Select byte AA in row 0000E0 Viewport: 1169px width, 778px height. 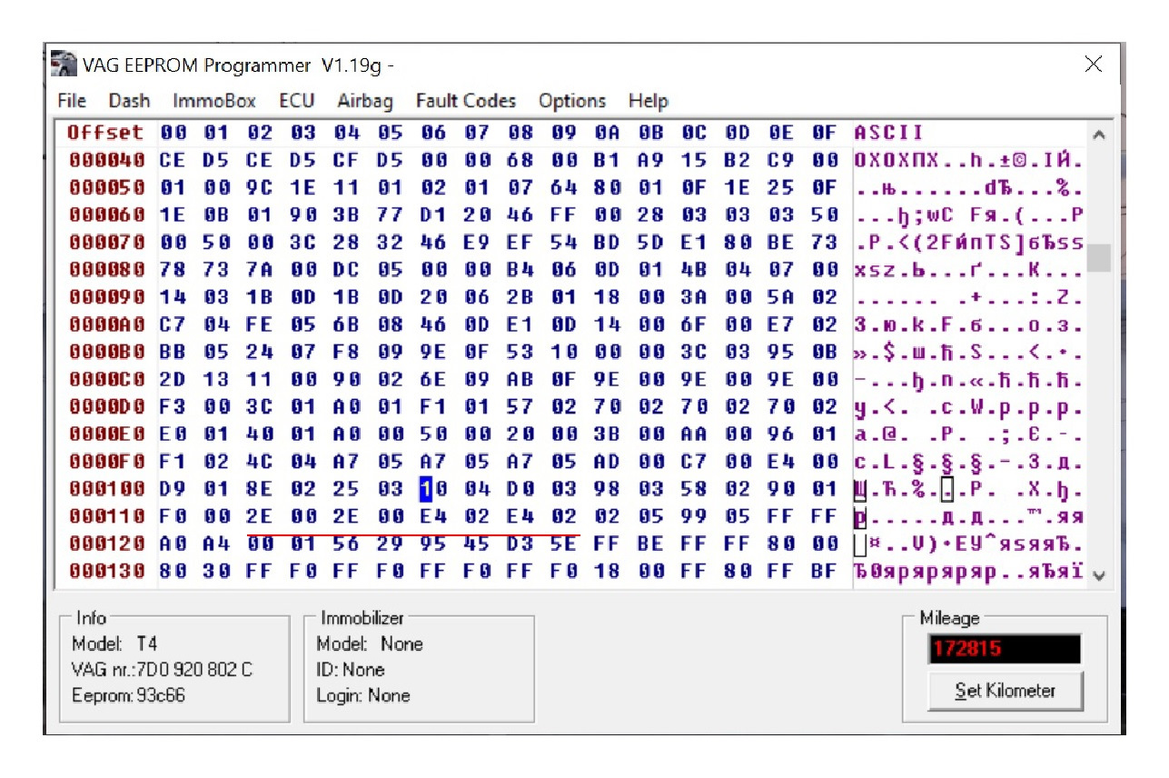point(694,434)
